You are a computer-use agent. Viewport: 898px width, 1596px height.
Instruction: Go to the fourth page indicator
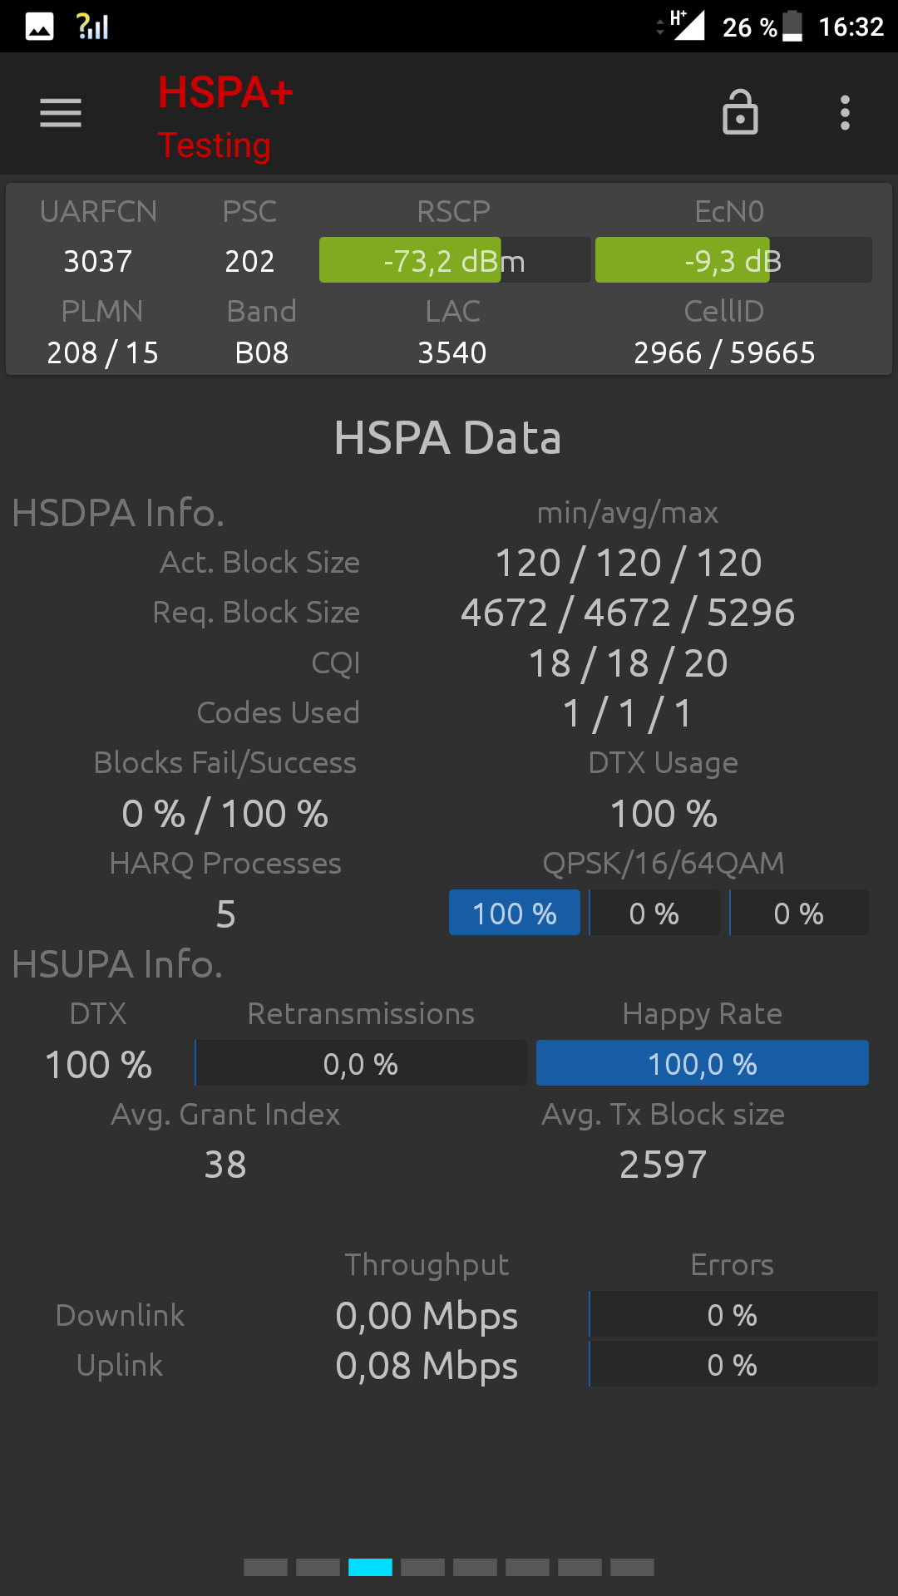422,1568
